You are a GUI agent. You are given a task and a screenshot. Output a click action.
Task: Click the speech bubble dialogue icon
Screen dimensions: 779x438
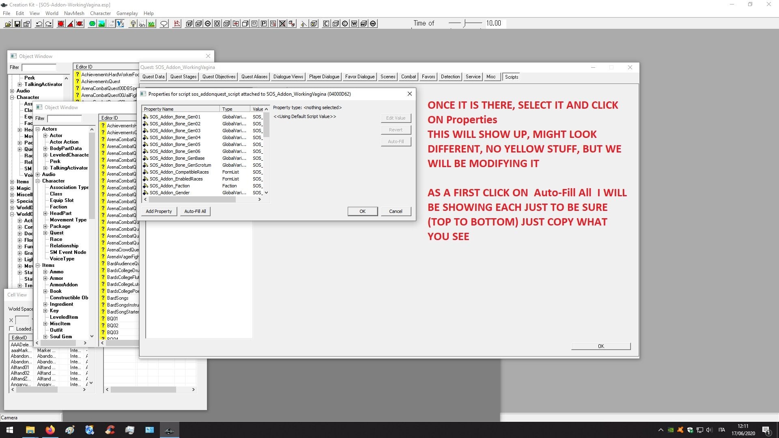[164, 24]
